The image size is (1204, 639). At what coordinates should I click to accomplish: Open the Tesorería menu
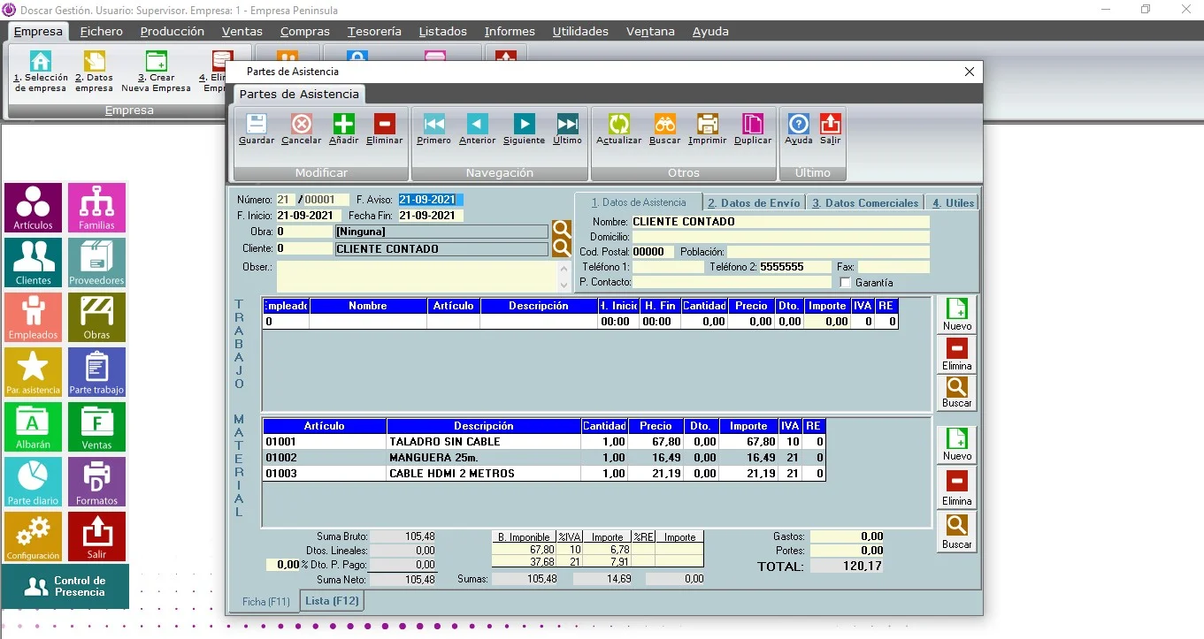point(374,31)
